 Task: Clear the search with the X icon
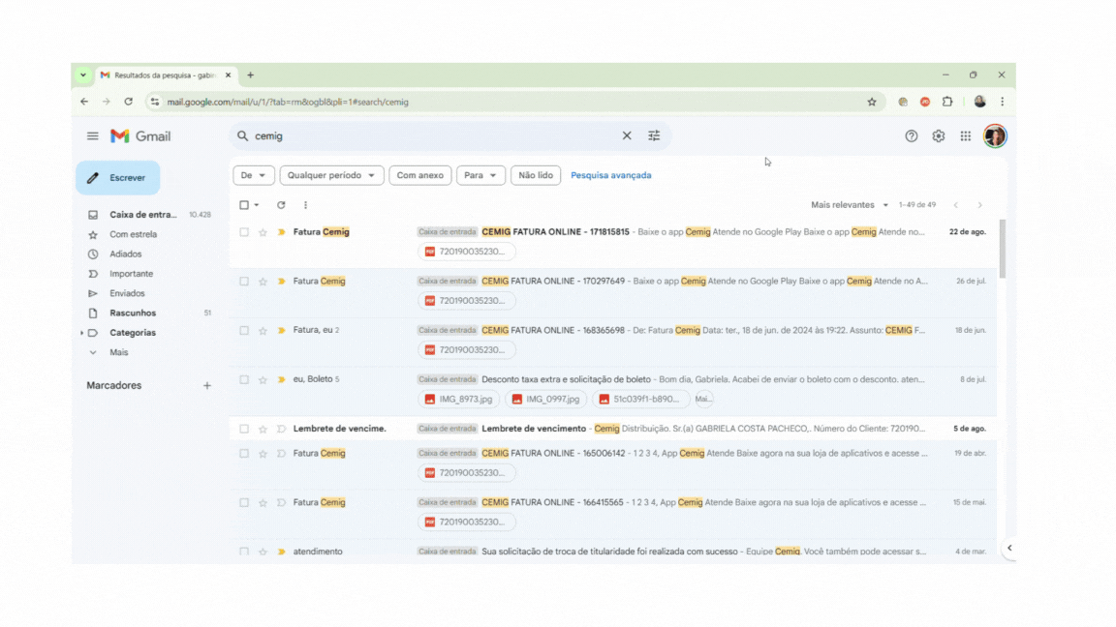(x=627, y=135)
